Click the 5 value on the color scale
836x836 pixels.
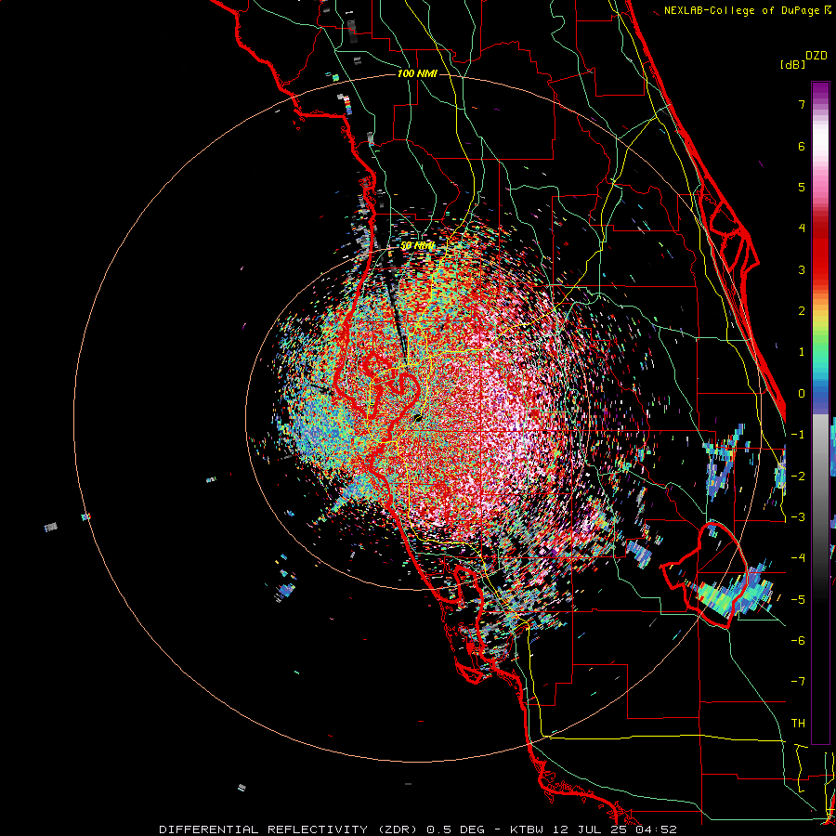[802, 187]
